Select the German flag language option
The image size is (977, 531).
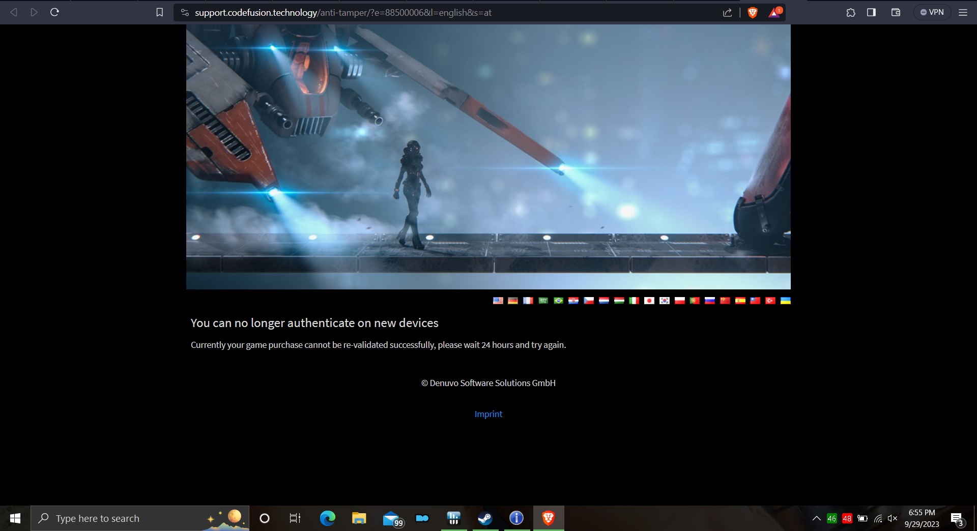pos(513,301)
